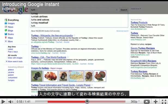Open the first turkey bird thumbnail
168x104 pixels.
point(37,76)
